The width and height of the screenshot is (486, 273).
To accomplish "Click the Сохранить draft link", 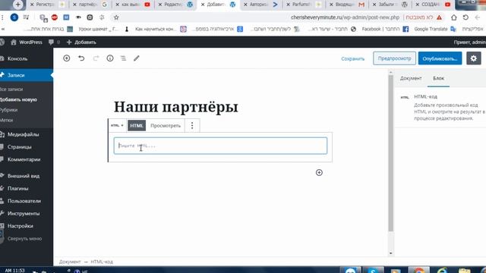I will pos(352,58).
